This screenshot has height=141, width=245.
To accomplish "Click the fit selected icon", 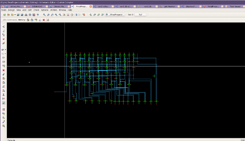I will [x=68, y=15].
